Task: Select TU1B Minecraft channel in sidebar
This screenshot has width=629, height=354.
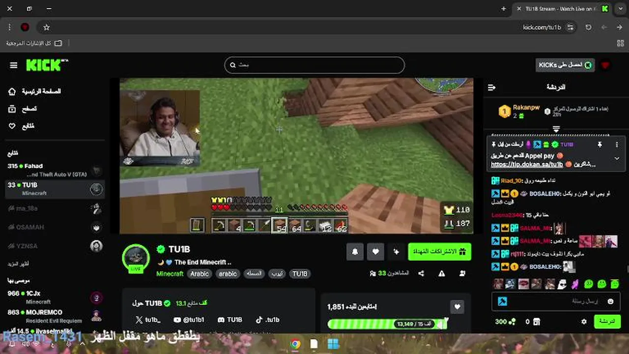Action: pyautogui.click(x=55, y=189)
